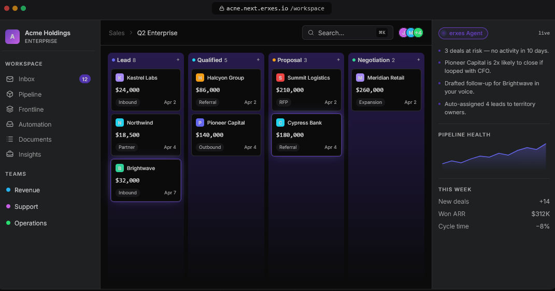This screenshot has width=555, height=291.
Task: Click the browser address bar URL
Action: click(272, 8)
